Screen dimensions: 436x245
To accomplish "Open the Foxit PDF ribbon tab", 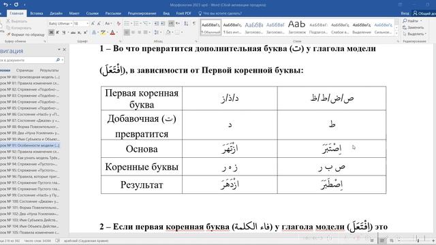I will (x=183, y=13).
